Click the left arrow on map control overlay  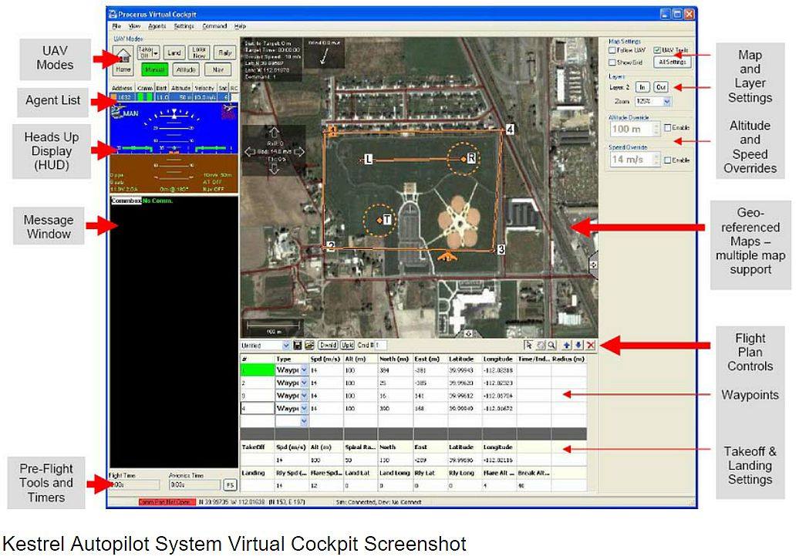pos(250,151)
